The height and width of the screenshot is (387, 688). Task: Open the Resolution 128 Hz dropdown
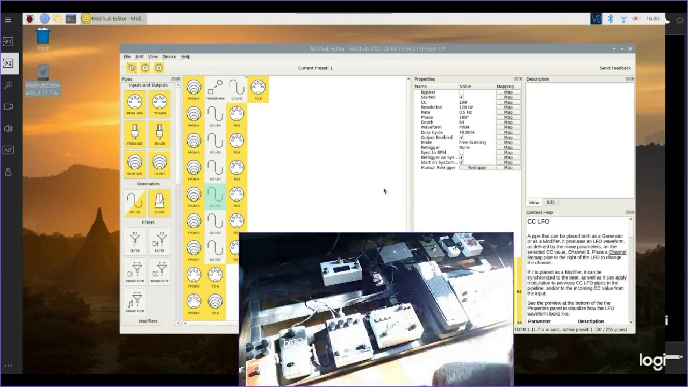pyautogui.click(x=477, y=107)
